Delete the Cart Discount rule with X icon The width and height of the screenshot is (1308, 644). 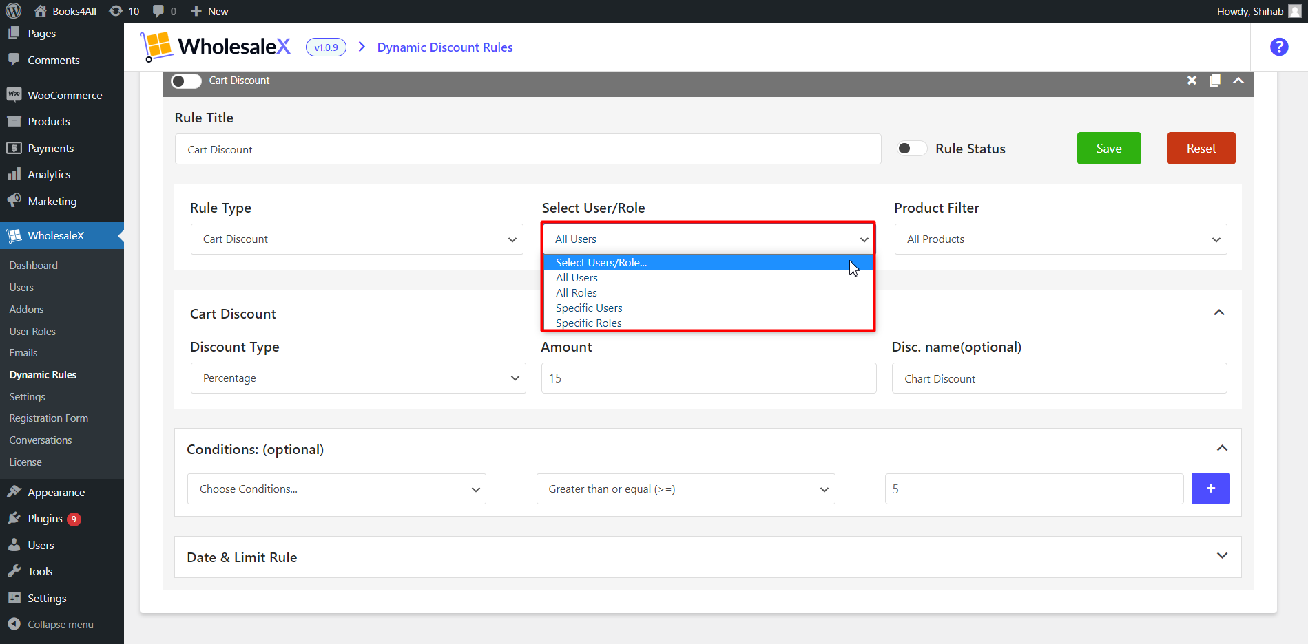pos(1192,80)
